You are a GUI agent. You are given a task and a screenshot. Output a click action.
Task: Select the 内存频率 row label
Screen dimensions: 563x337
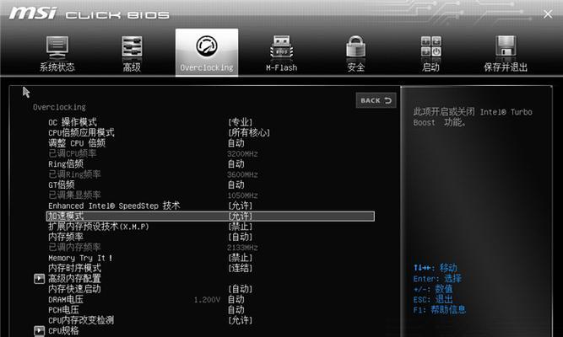pos(66,237)
